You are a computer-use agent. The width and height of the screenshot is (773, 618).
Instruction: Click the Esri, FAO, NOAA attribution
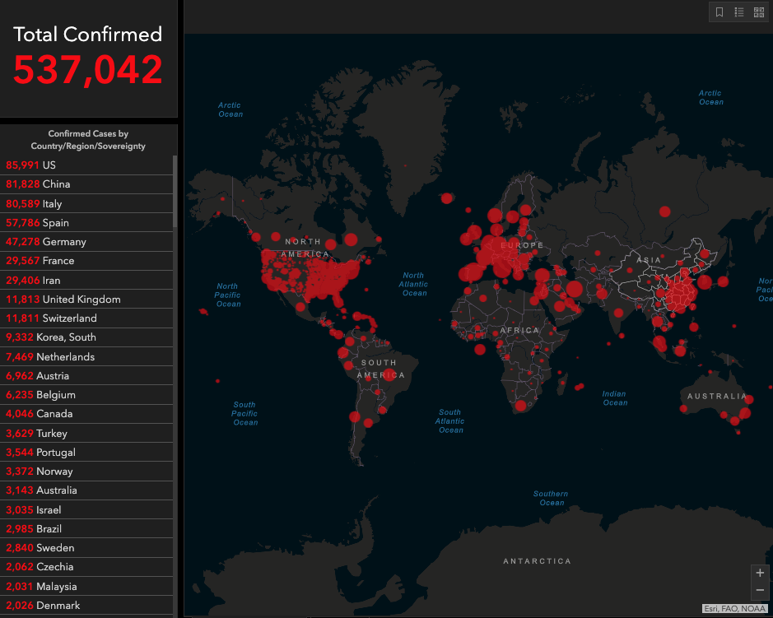pos(735,609)
